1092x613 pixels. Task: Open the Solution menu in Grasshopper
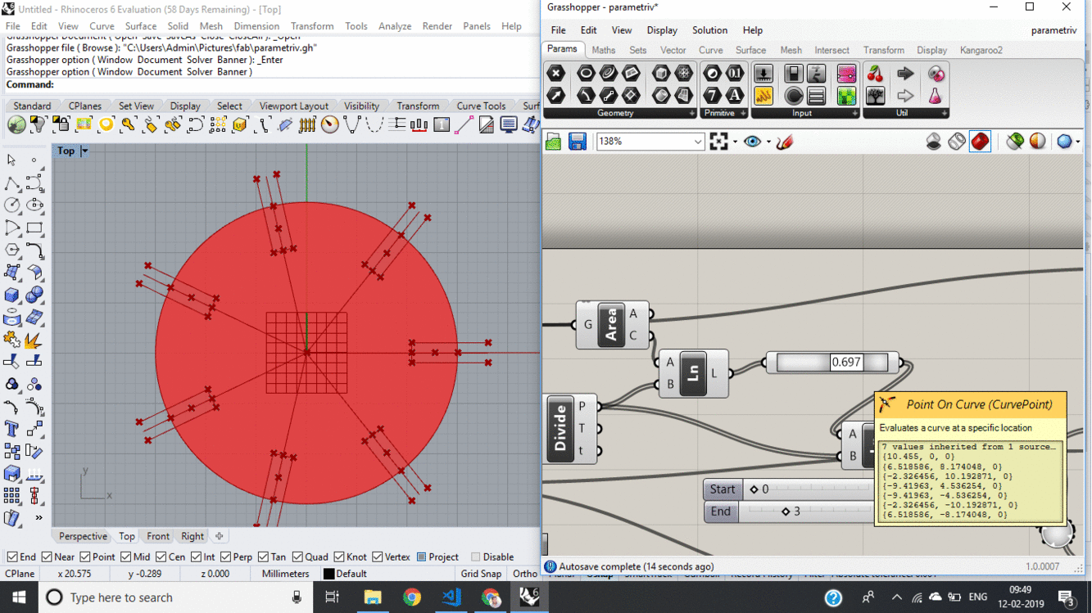(709, 30)
